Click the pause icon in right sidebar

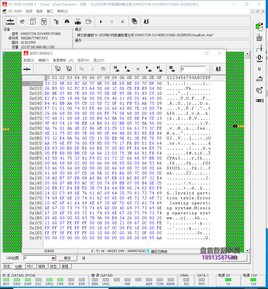259,69
